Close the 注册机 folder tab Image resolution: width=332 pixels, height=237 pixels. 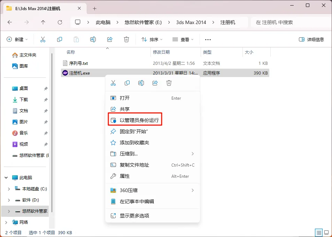click(79, 8)
